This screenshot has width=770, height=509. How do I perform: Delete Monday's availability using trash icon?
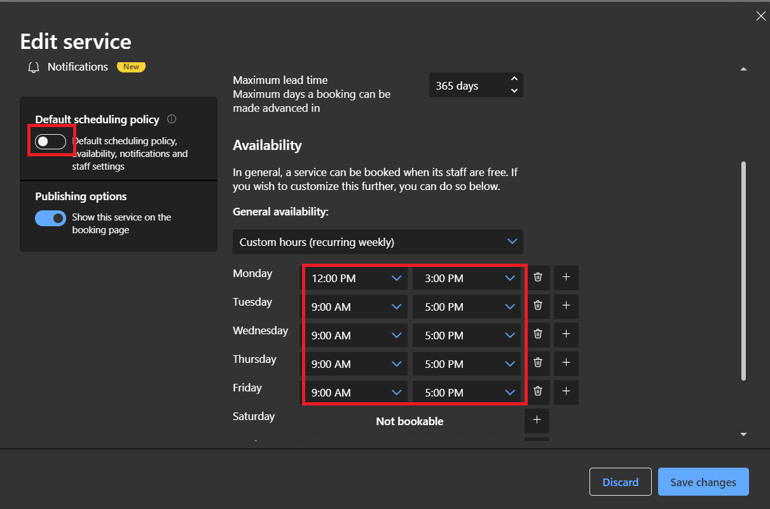click(537, 278)
